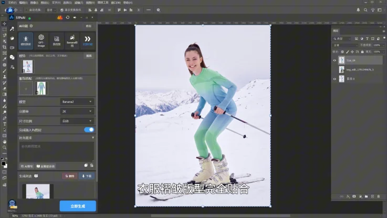The width and height of the screenshot is (387, 218).
Task: Click the refresh icon in 51PsAI title bar
Action: (x=68, y=17)
